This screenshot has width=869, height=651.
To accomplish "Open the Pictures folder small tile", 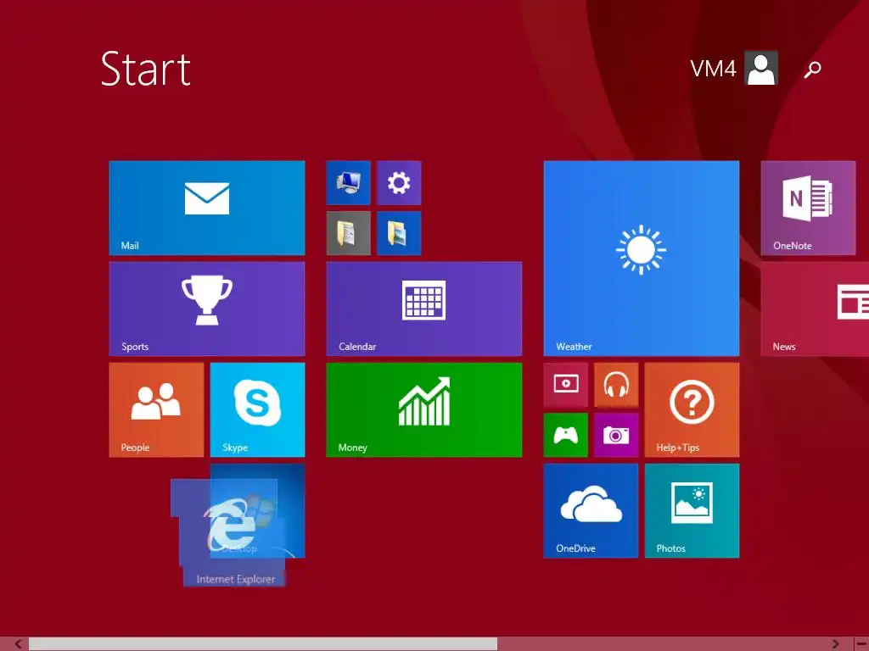I will (399, 233).
